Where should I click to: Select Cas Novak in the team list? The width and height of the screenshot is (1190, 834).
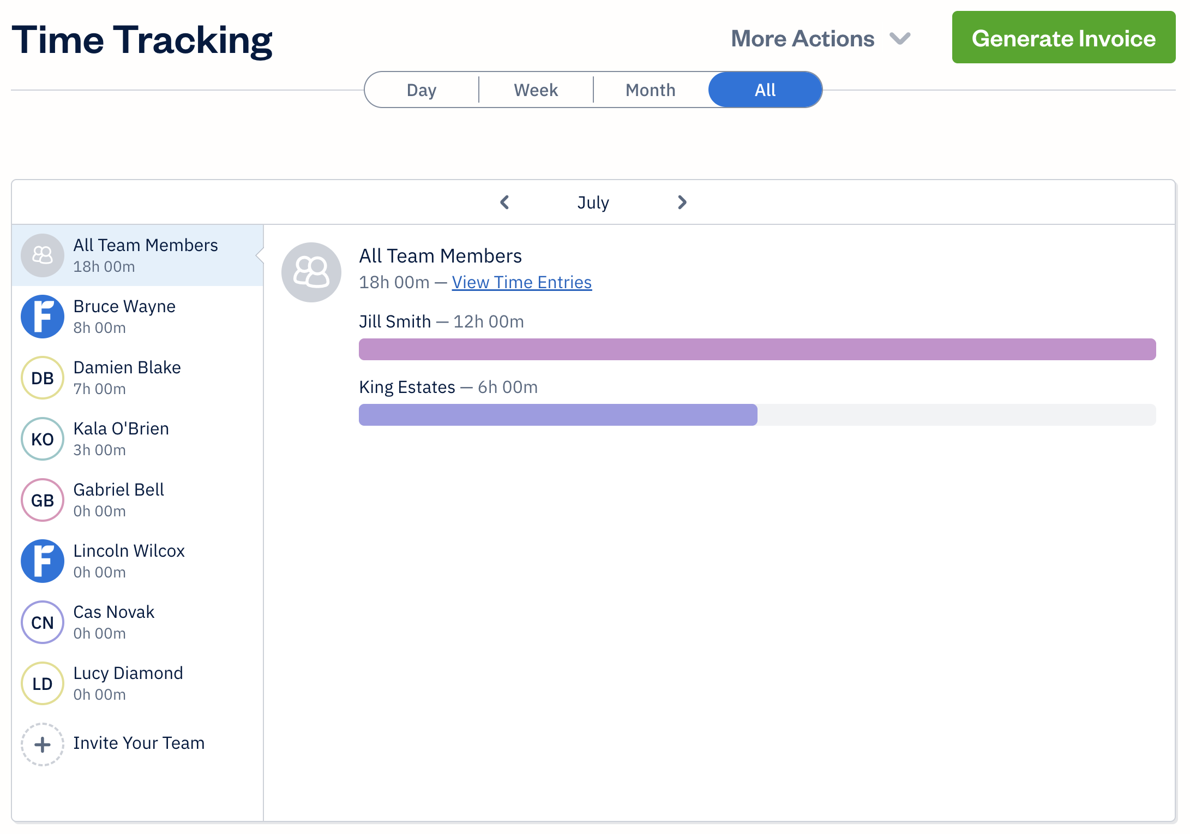pos(137,622)
